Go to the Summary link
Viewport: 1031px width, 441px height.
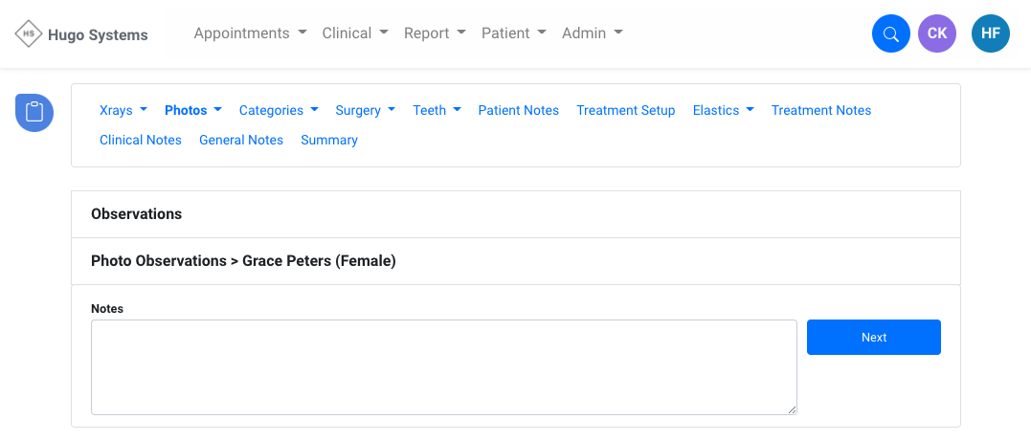[329, 140]
